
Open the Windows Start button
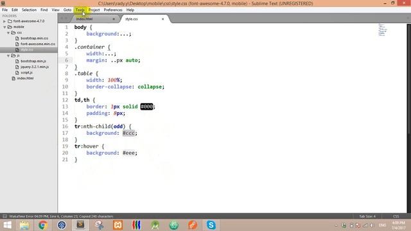pyautogui.click(x=7, y=225)
